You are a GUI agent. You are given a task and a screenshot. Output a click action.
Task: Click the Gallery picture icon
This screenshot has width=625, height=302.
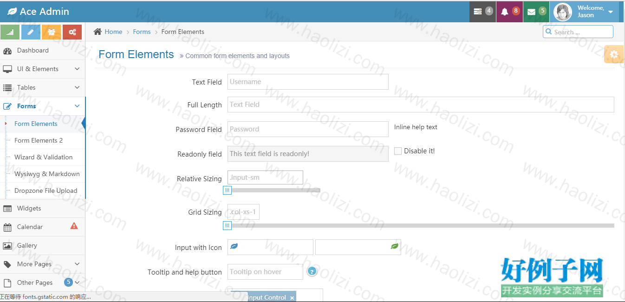[7, 246]
